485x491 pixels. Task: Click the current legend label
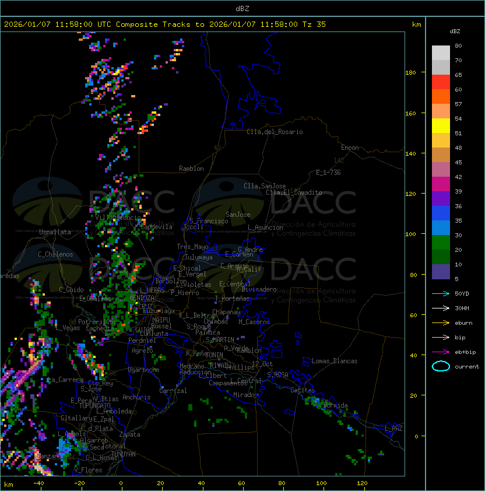(467, 367)
